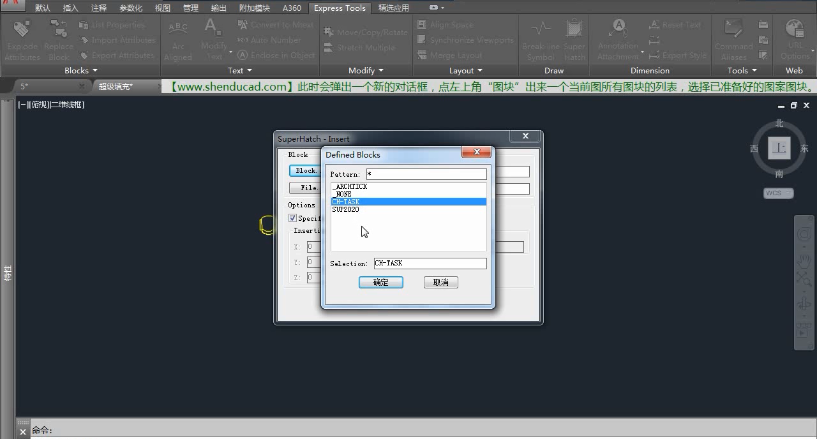Launch the Super Hatch tool
The image size is (817, 439).
574,40
